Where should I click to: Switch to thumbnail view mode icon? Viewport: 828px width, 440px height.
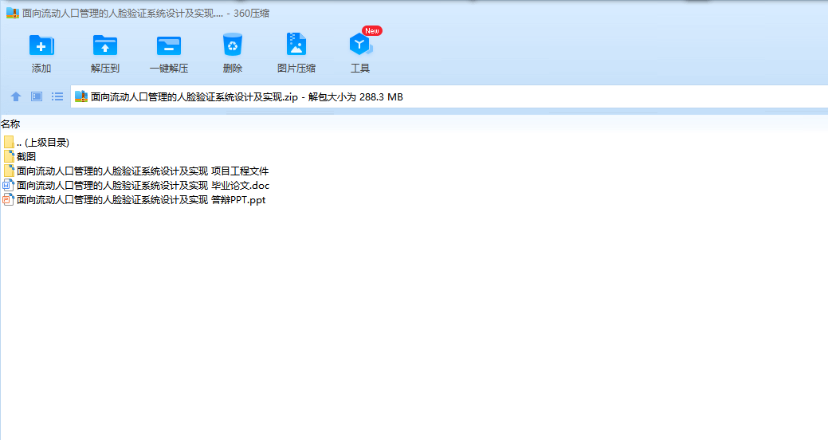[37, 96]
